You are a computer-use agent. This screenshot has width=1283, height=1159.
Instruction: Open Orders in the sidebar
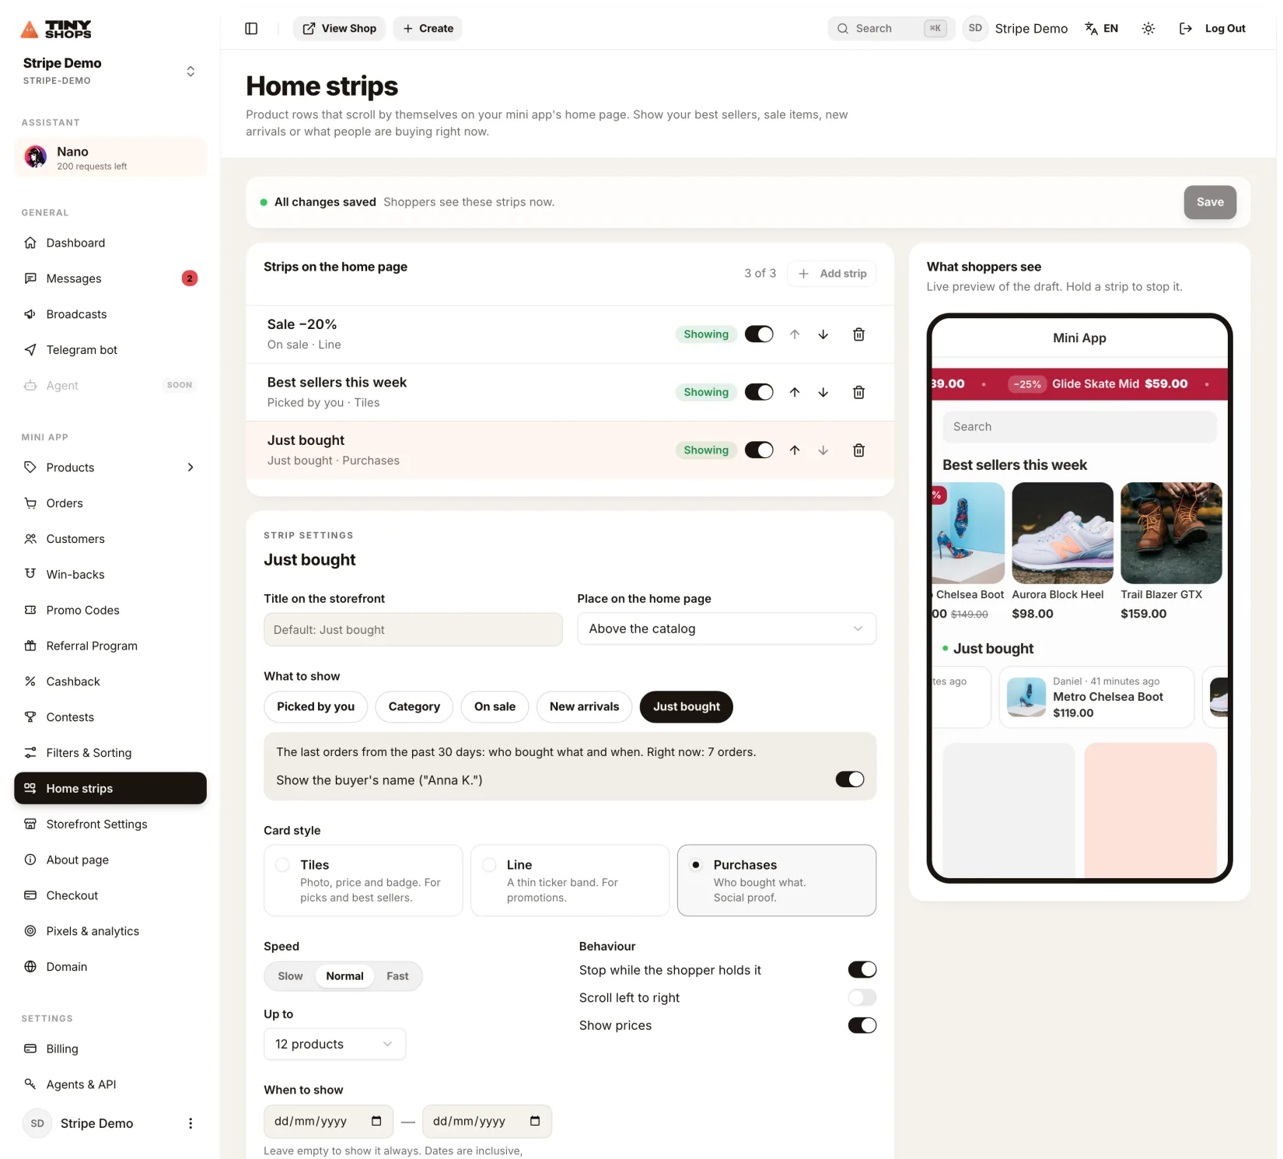110,503
